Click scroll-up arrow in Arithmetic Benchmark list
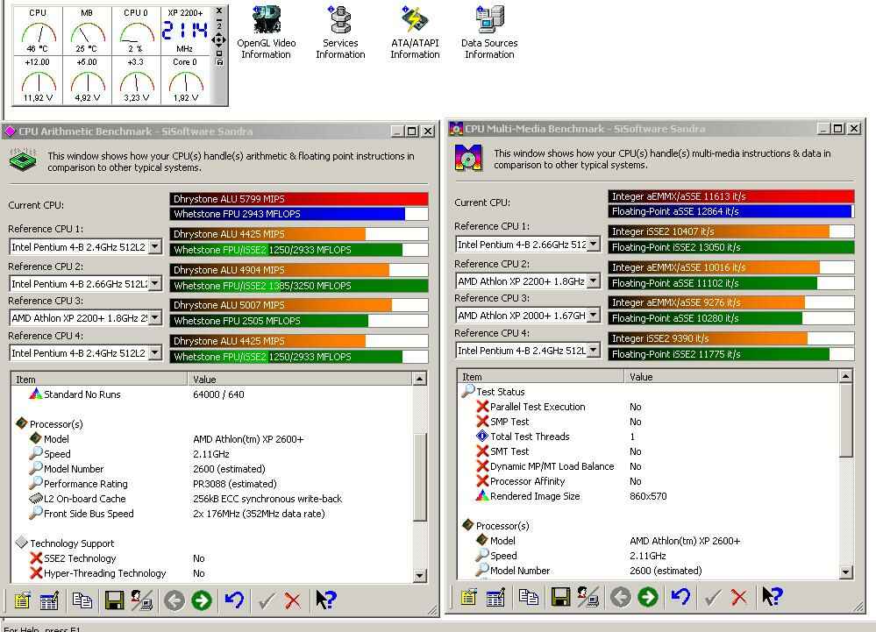 pos(419,379)
